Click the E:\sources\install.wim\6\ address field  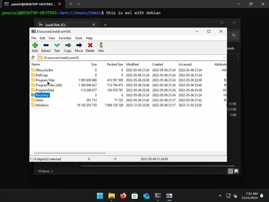tap(132, 58)
